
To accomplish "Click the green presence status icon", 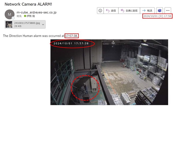I will [25, 16].
